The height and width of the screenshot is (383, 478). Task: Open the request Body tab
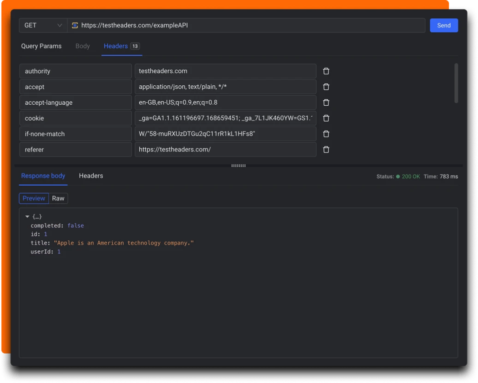(x=83, y=46)
